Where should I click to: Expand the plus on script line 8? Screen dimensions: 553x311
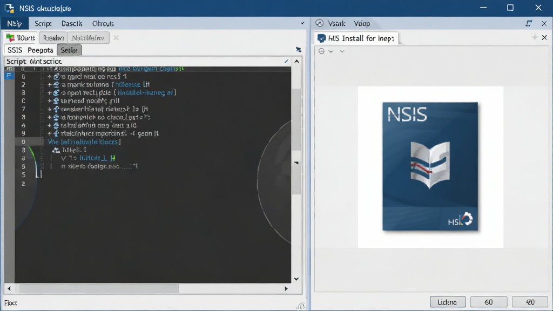click(x=50, y=117)
